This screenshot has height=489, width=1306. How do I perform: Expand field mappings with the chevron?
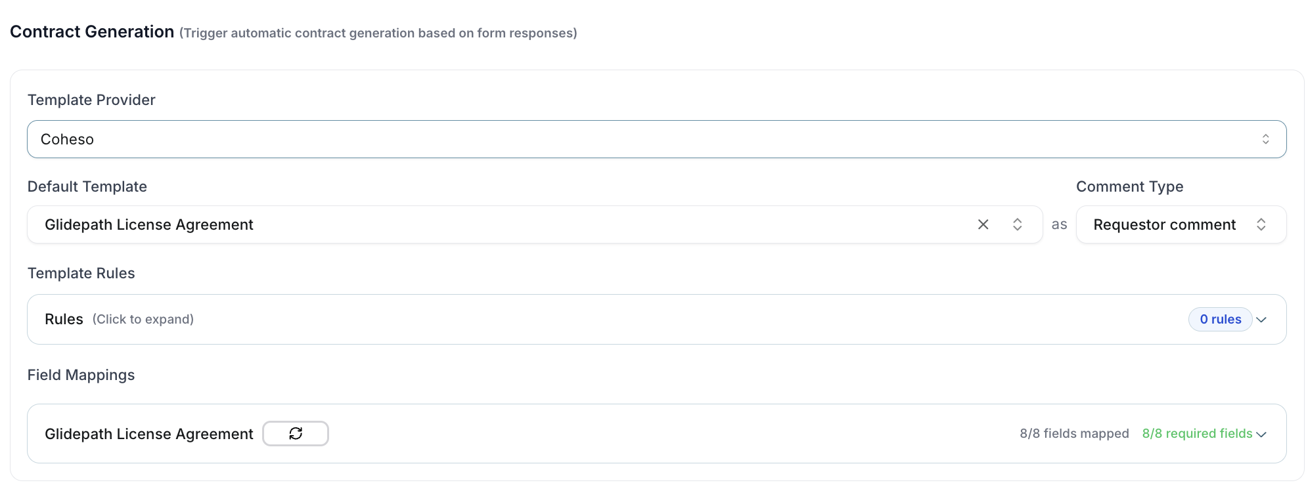tap(1261, 434)
